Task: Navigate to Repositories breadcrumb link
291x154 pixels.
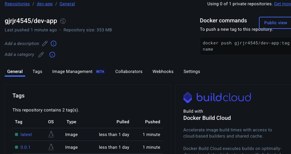Action: click(17, 4)
